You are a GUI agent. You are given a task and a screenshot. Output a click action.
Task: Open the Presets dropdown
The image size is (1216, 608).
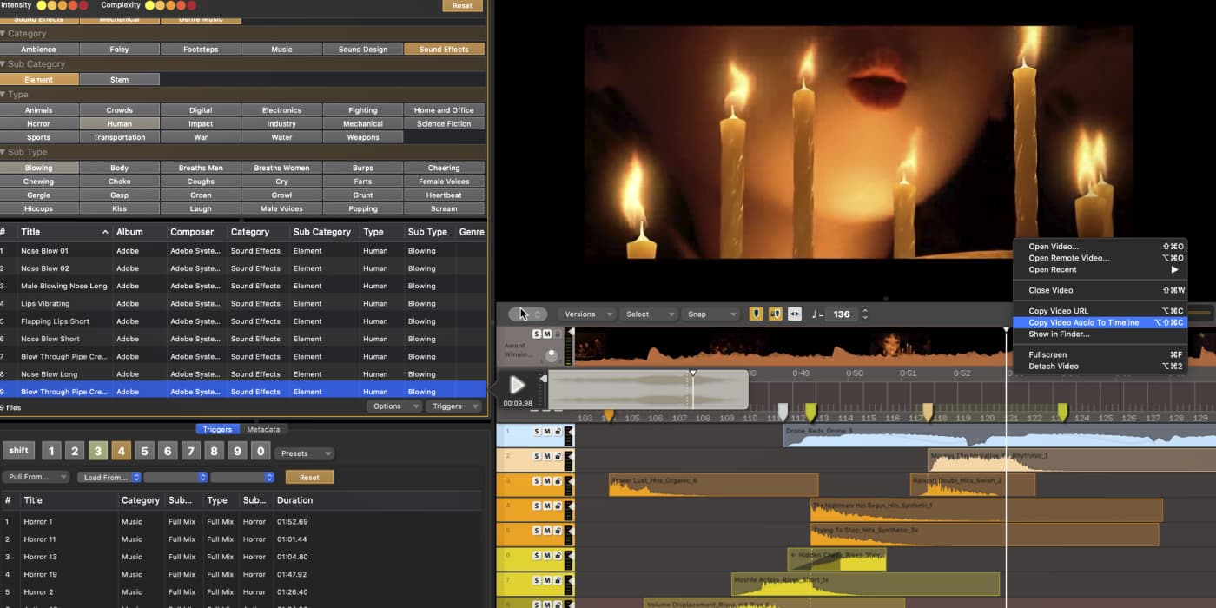click(x=304, y=453)
